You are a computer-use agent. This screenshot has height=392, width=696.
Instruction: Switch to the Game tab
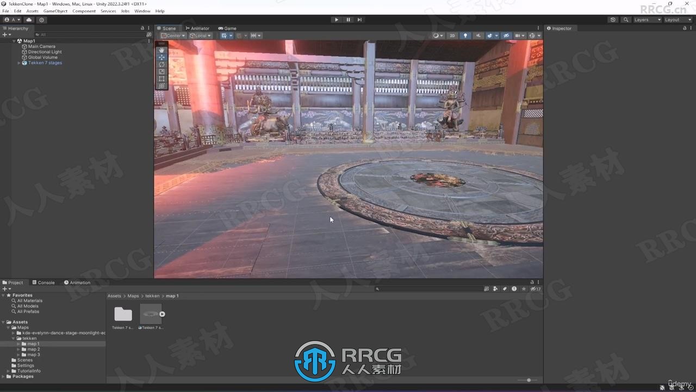coord(227,28)
